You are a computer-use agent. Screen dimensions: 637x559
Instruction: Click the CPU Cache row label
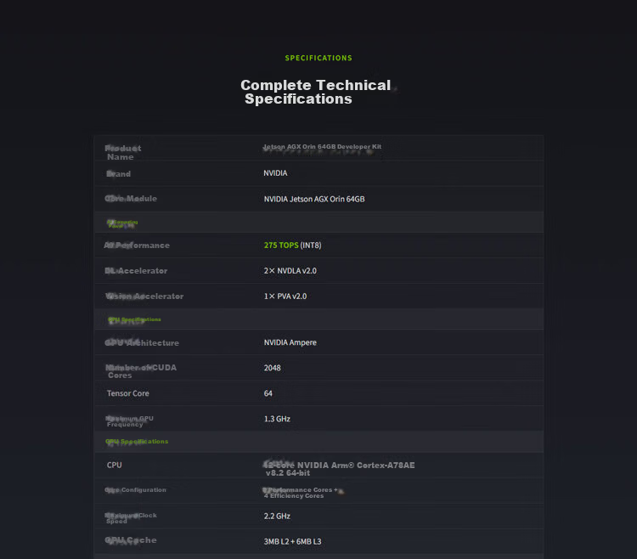pyautogui.click(x=131, y=540)
